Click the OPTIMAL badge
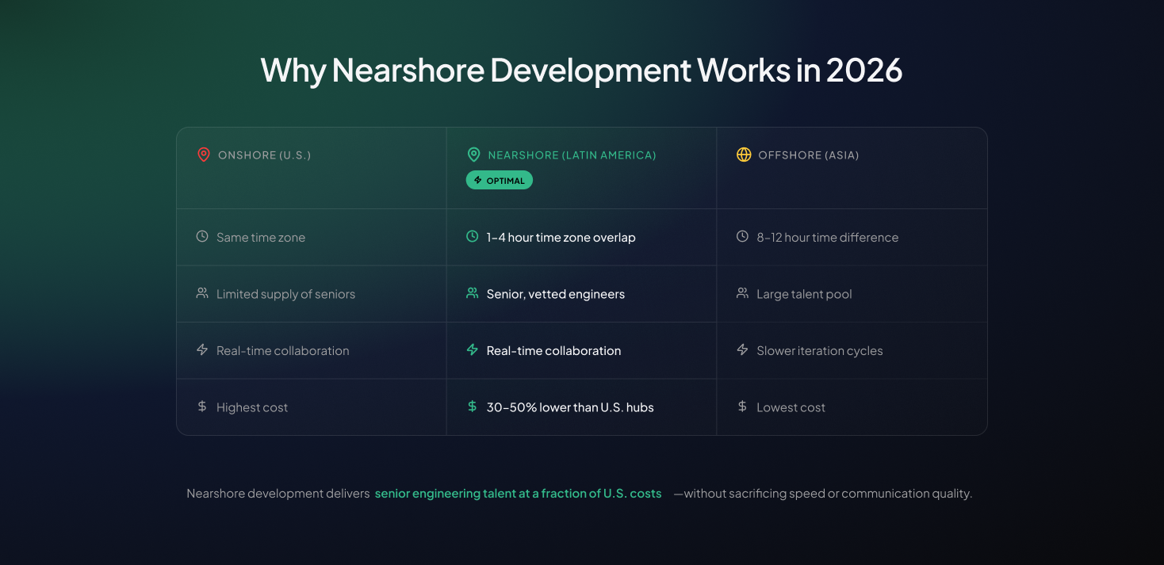 [500, 180]
